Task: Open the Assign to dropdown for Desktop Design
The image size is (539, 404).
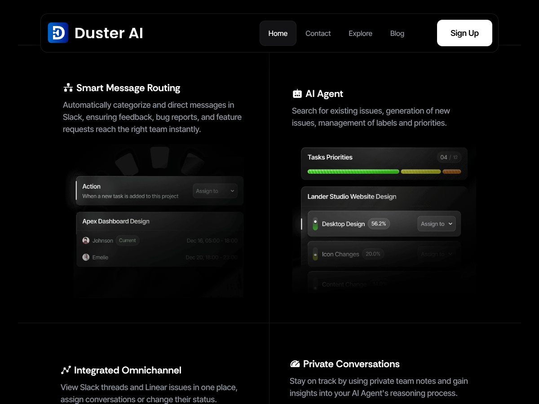Action: click(436, 223)
